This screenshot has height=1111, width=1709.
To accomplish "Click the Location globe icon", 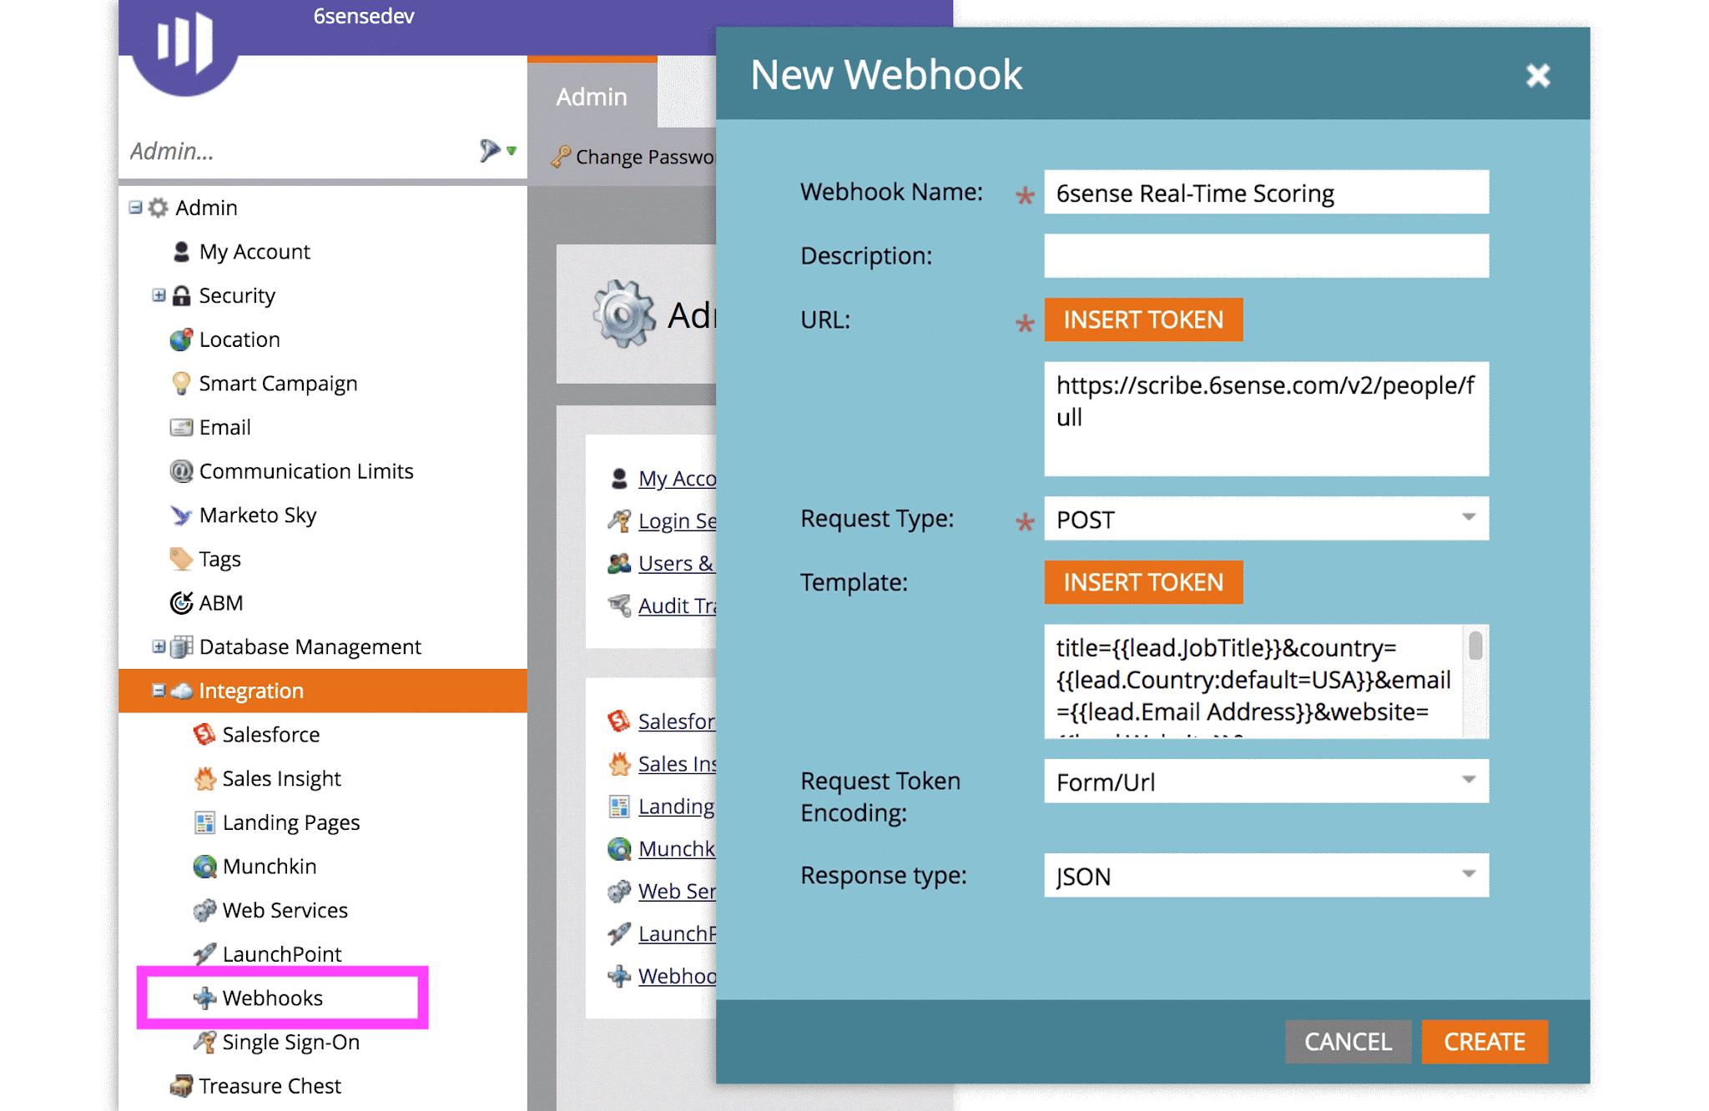I will point(181,339).
